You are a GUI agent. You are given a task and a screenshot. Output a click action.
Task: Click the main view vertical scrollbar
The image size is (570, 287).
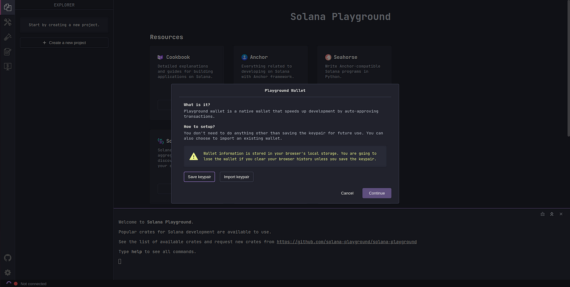[568, 68]
